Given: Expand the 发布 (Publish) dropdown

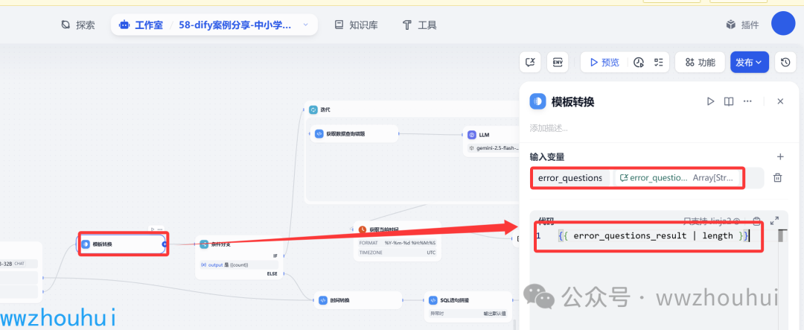Looking at the screenshot, I should pos(749,62).
